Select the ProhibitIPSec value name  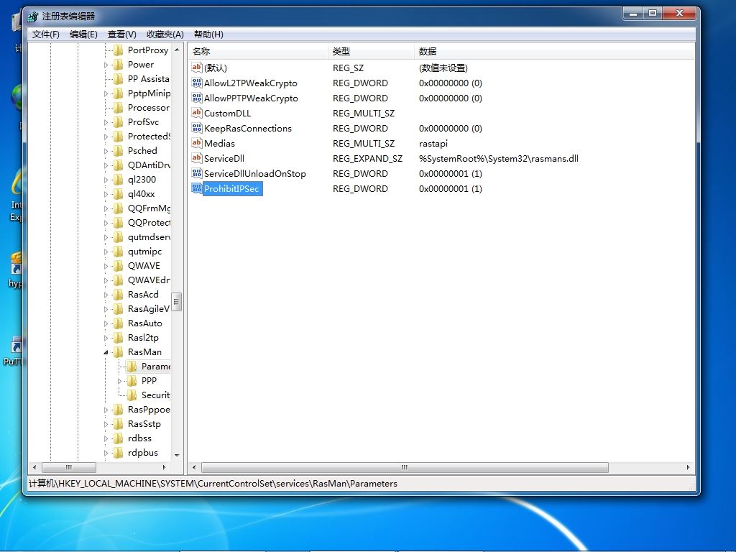231,189
